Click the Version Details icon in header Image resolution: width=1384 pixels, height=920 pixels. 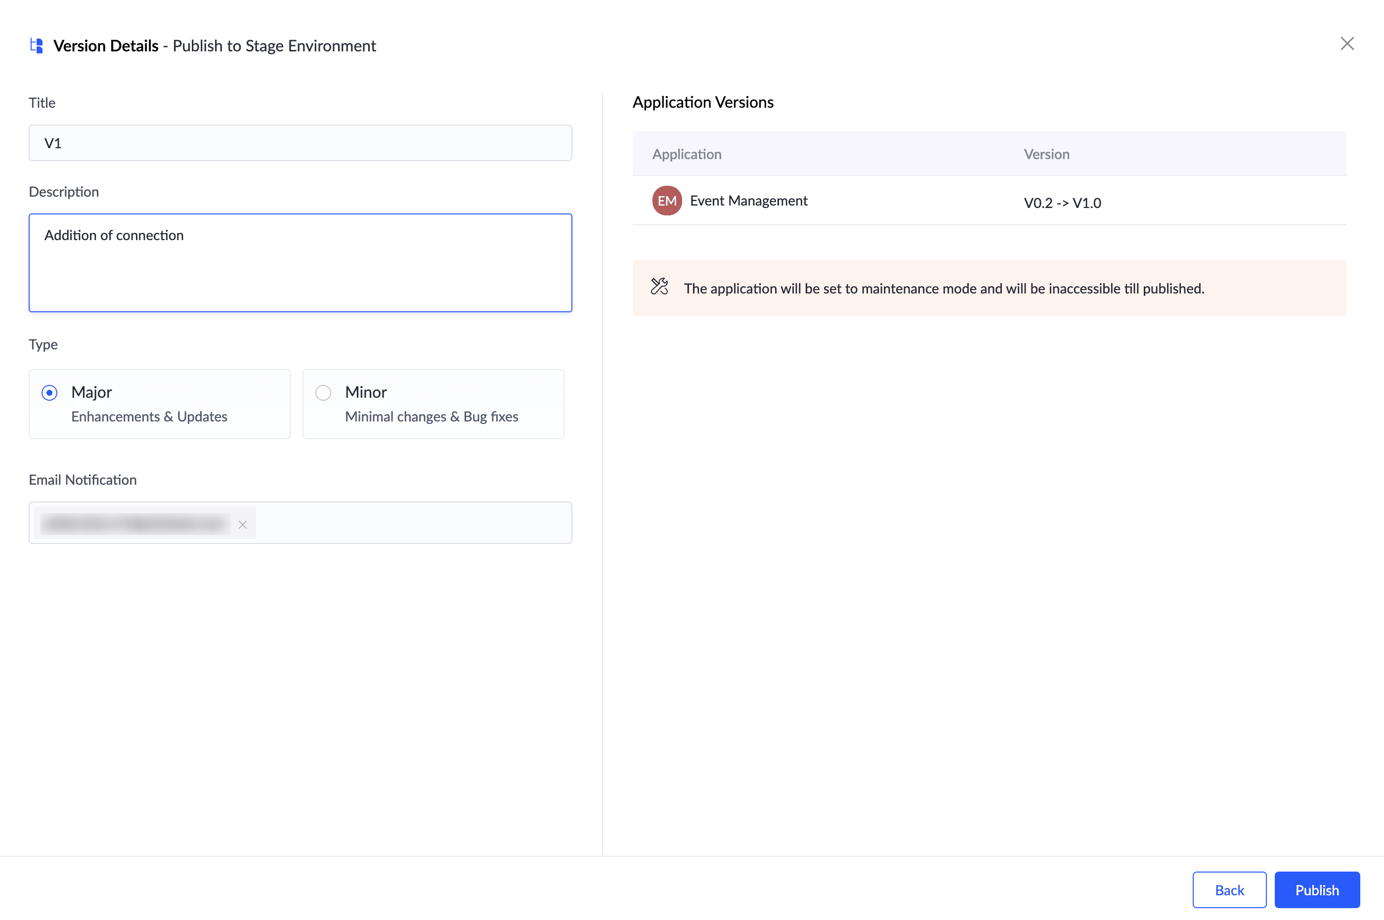(37, 45)
